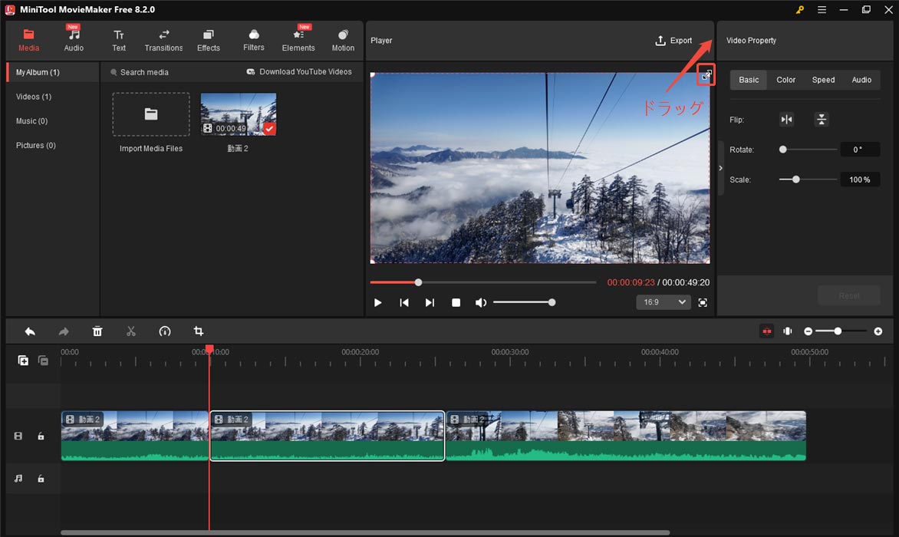The height and width of the screenshot is (537, 899).
Task: Adjust the player volume slider
Action: [x=524, y=302]
